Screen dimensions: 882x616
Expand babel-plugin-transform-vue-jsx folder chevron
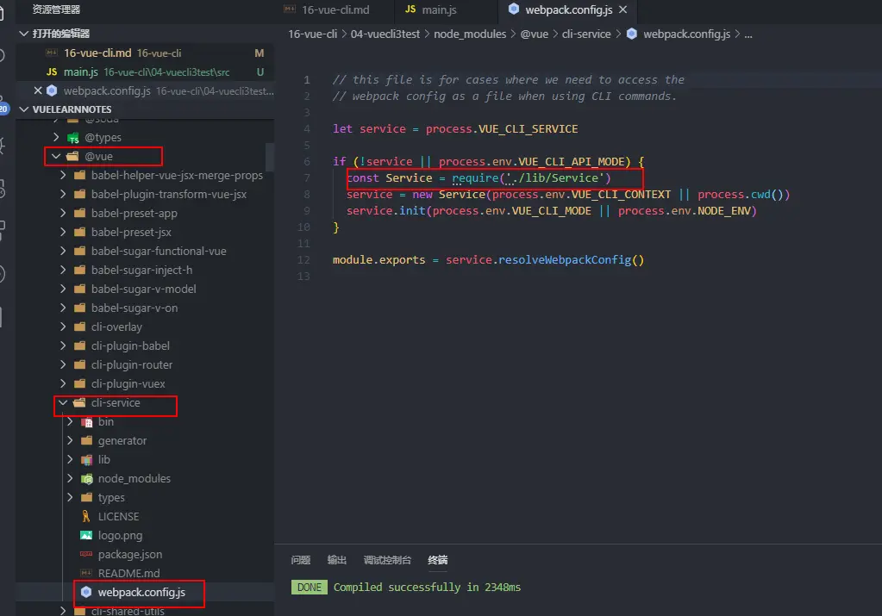[62, 194]
